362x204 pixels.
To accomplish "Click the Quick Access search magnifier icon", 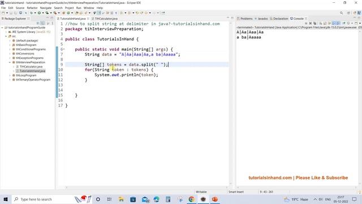I will coord(341,13).
